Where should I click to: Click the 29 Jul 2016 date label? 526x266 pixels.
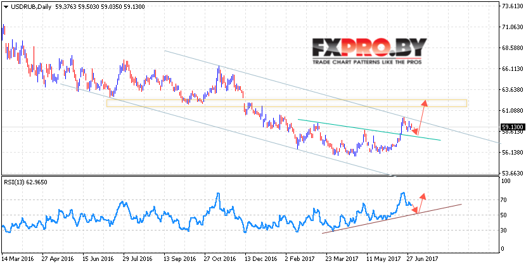(138, 259)
